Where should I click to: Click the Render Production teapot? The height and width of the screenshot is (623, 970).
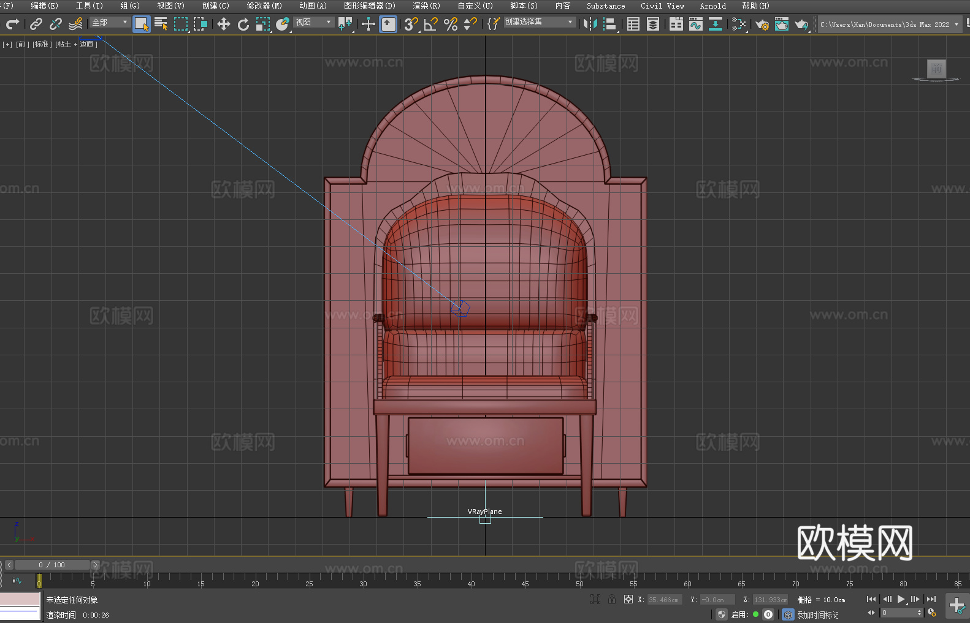point(801,24)
